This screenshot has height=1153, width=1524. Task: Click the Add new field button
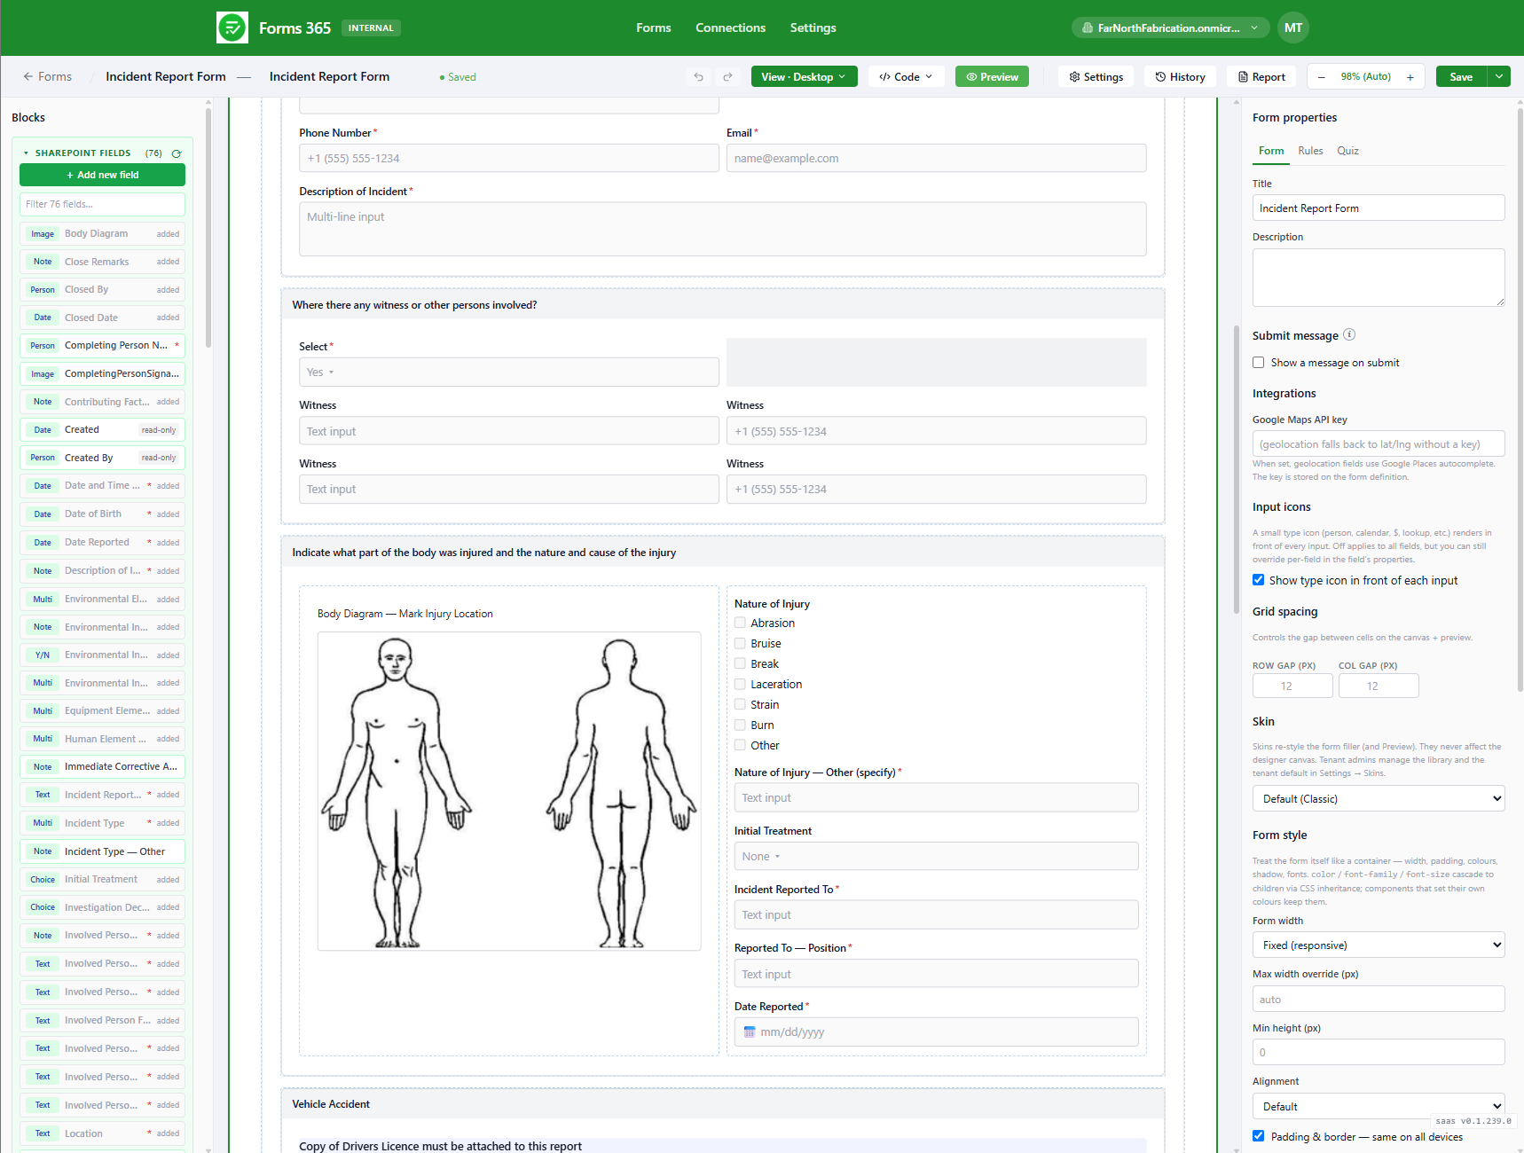[x=103, y=175]
